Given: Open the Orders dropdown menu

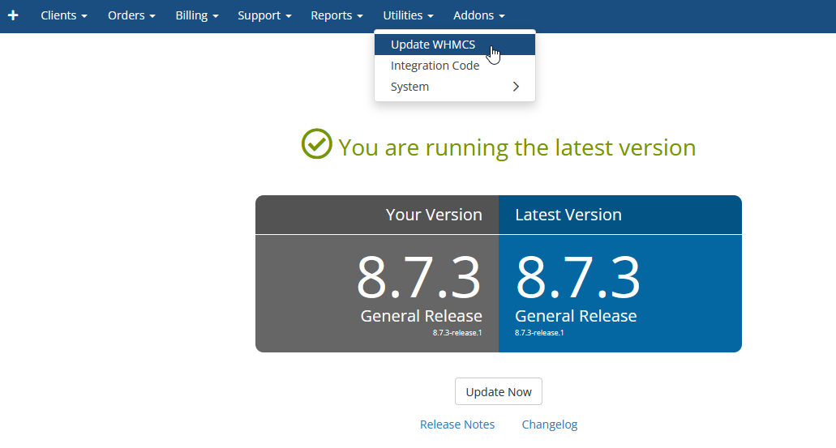Looking at the screenshot, I should click(131, 15).
